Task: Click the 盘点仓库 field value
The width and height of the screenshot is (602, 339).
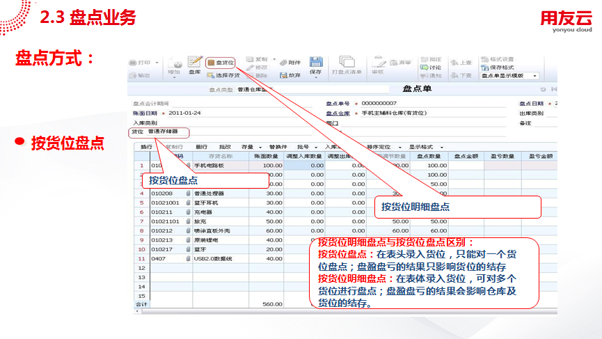Action: point(394,113)
